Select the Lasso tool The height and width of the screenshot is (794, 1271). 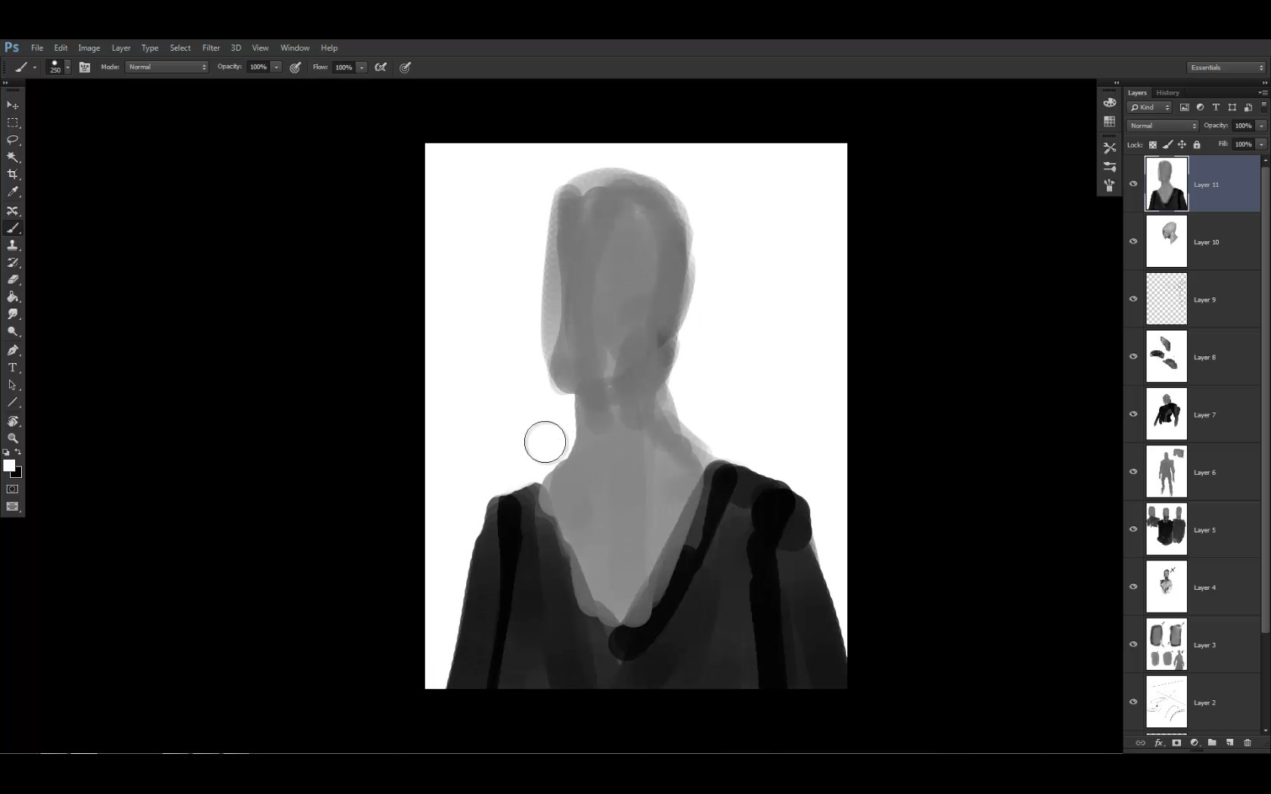[x=13, y=140]
